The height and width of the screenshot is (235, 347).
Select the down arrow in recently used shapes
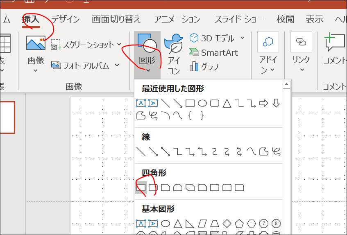pos(276,103)
